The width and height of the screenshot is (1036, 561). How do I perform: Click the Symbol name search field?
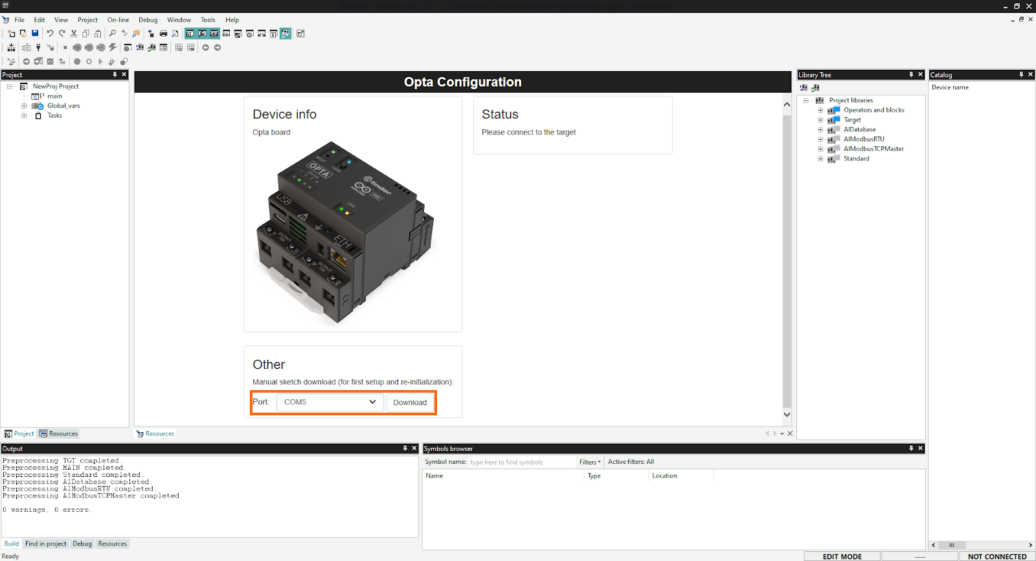(521, 462)
